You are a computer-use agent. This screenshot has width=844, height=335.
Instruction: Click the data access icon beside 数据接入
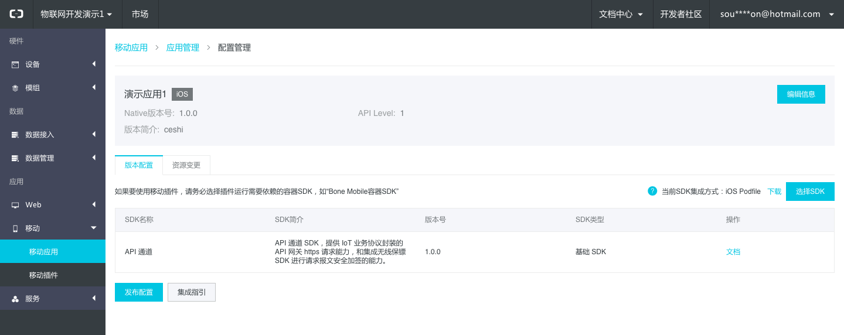(x=15, y=135)
